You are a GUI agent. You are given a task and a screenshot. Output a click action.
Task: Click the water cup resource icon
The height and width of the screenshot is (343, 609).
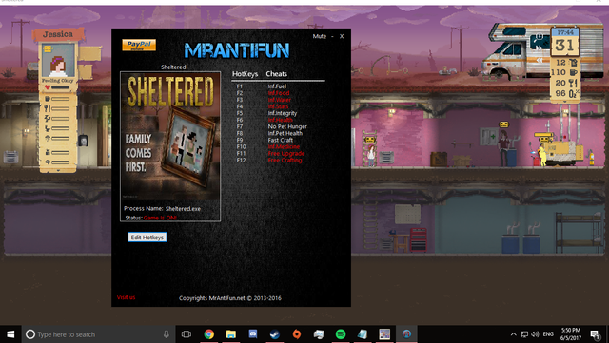573,72
